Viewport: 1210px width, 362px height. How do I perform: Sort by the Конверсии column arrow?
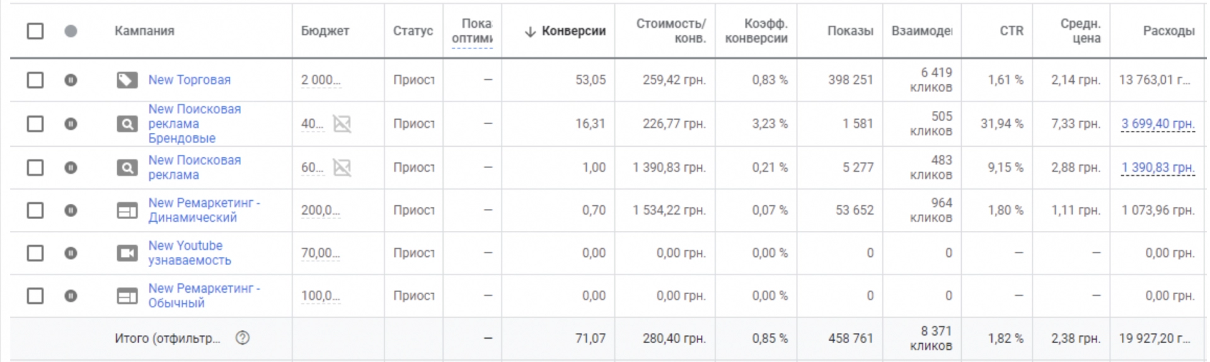pyautogui.click(x=530, y=31)
